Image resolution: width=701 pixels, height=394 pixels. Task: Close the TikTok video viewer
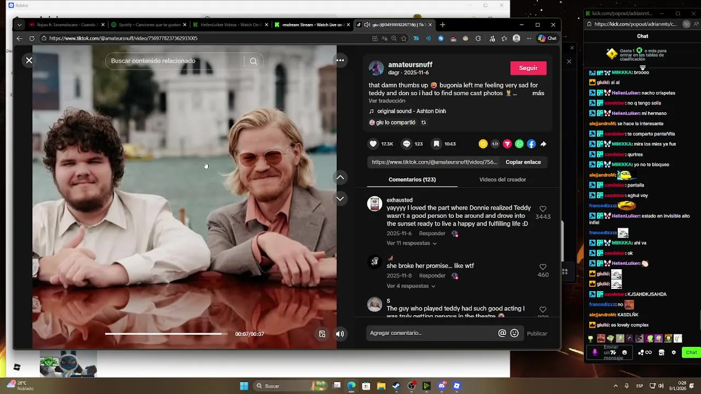coord(29,60)
